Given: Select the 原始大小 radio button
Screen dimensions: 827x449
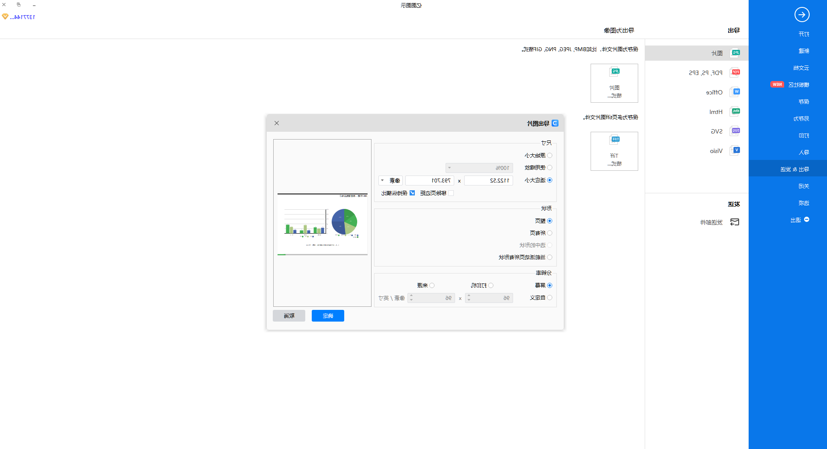Looking at the screenshot, I should point(550,155).
